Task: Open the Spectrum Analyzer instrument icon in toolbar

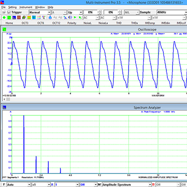Action: point(14,17)
